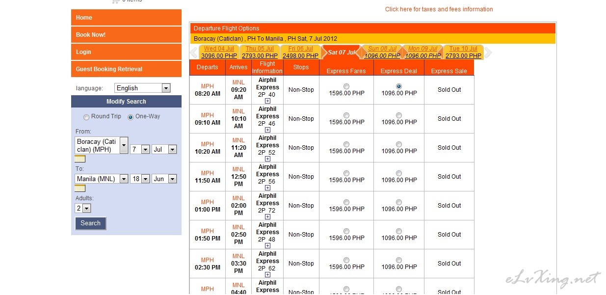Viewport: 606px width, 295px height.
Task: Select Express Fares for the 09:10 AM flight
Action: [346, 115]
